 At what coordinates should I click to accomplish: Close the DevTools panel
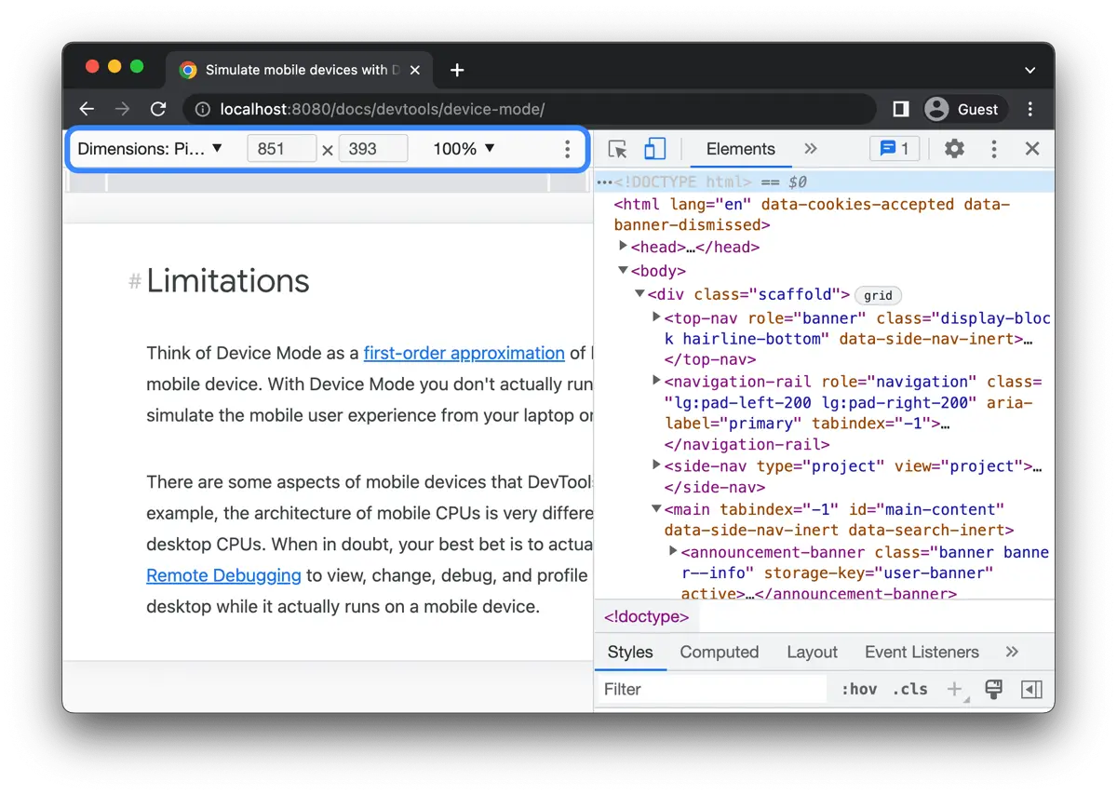1031,149
